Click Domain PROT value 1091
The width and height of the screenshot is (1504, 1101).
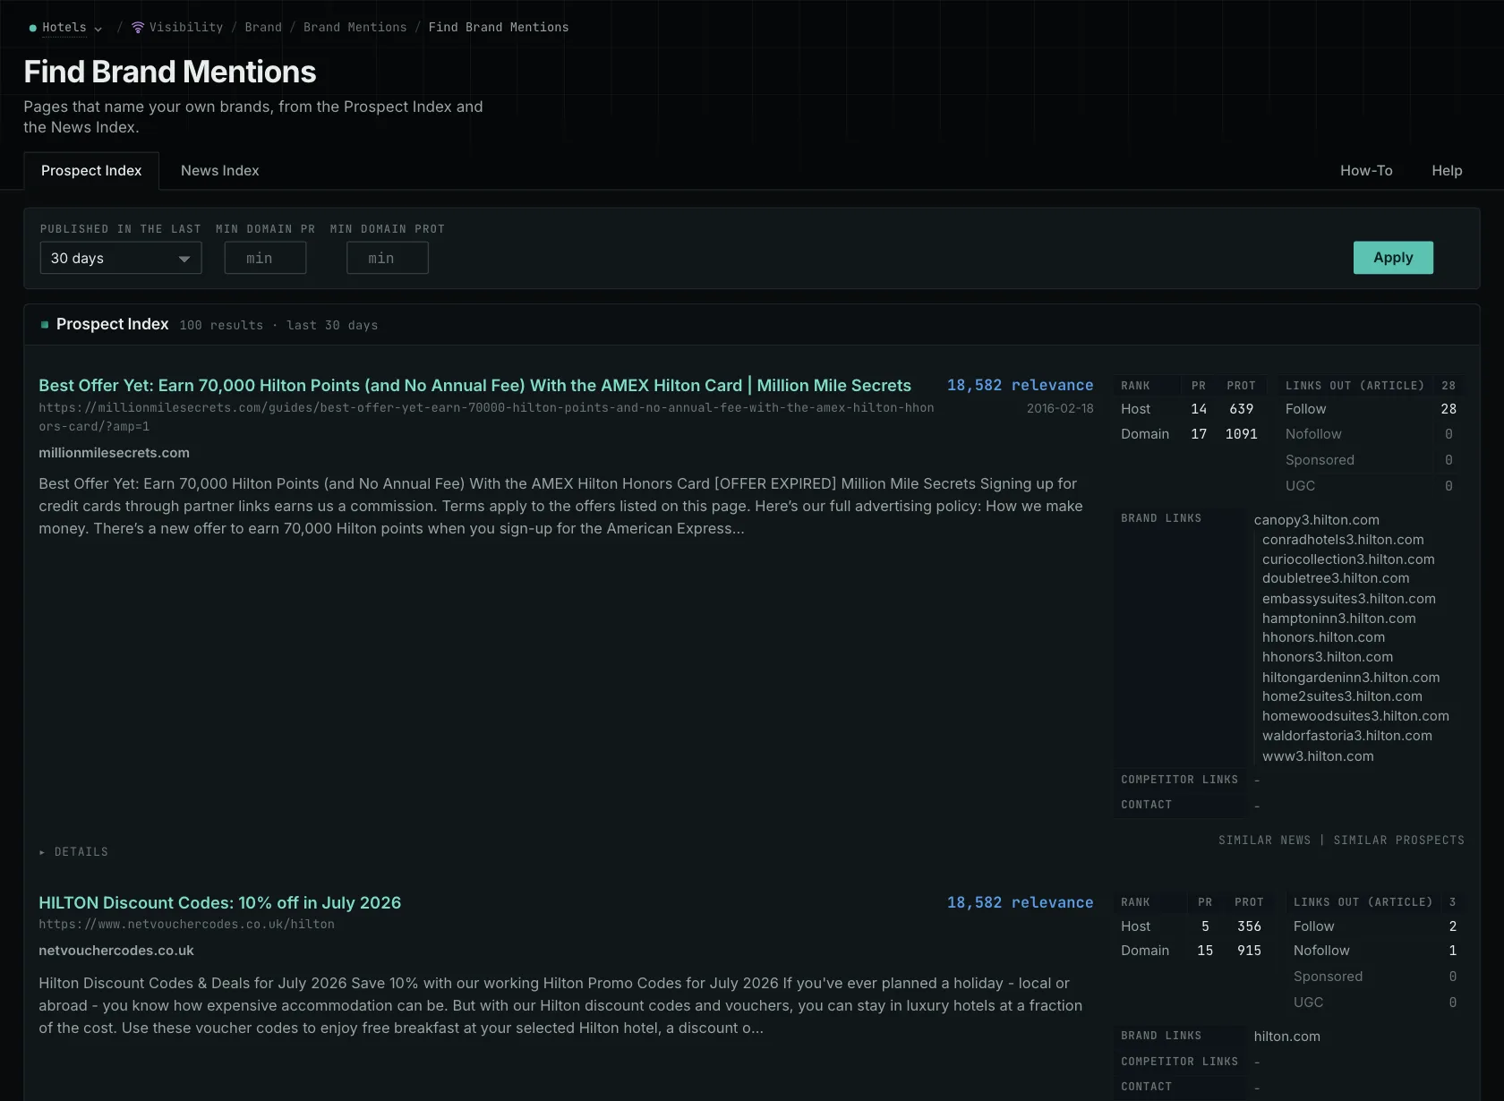(x=1241, y=434)
